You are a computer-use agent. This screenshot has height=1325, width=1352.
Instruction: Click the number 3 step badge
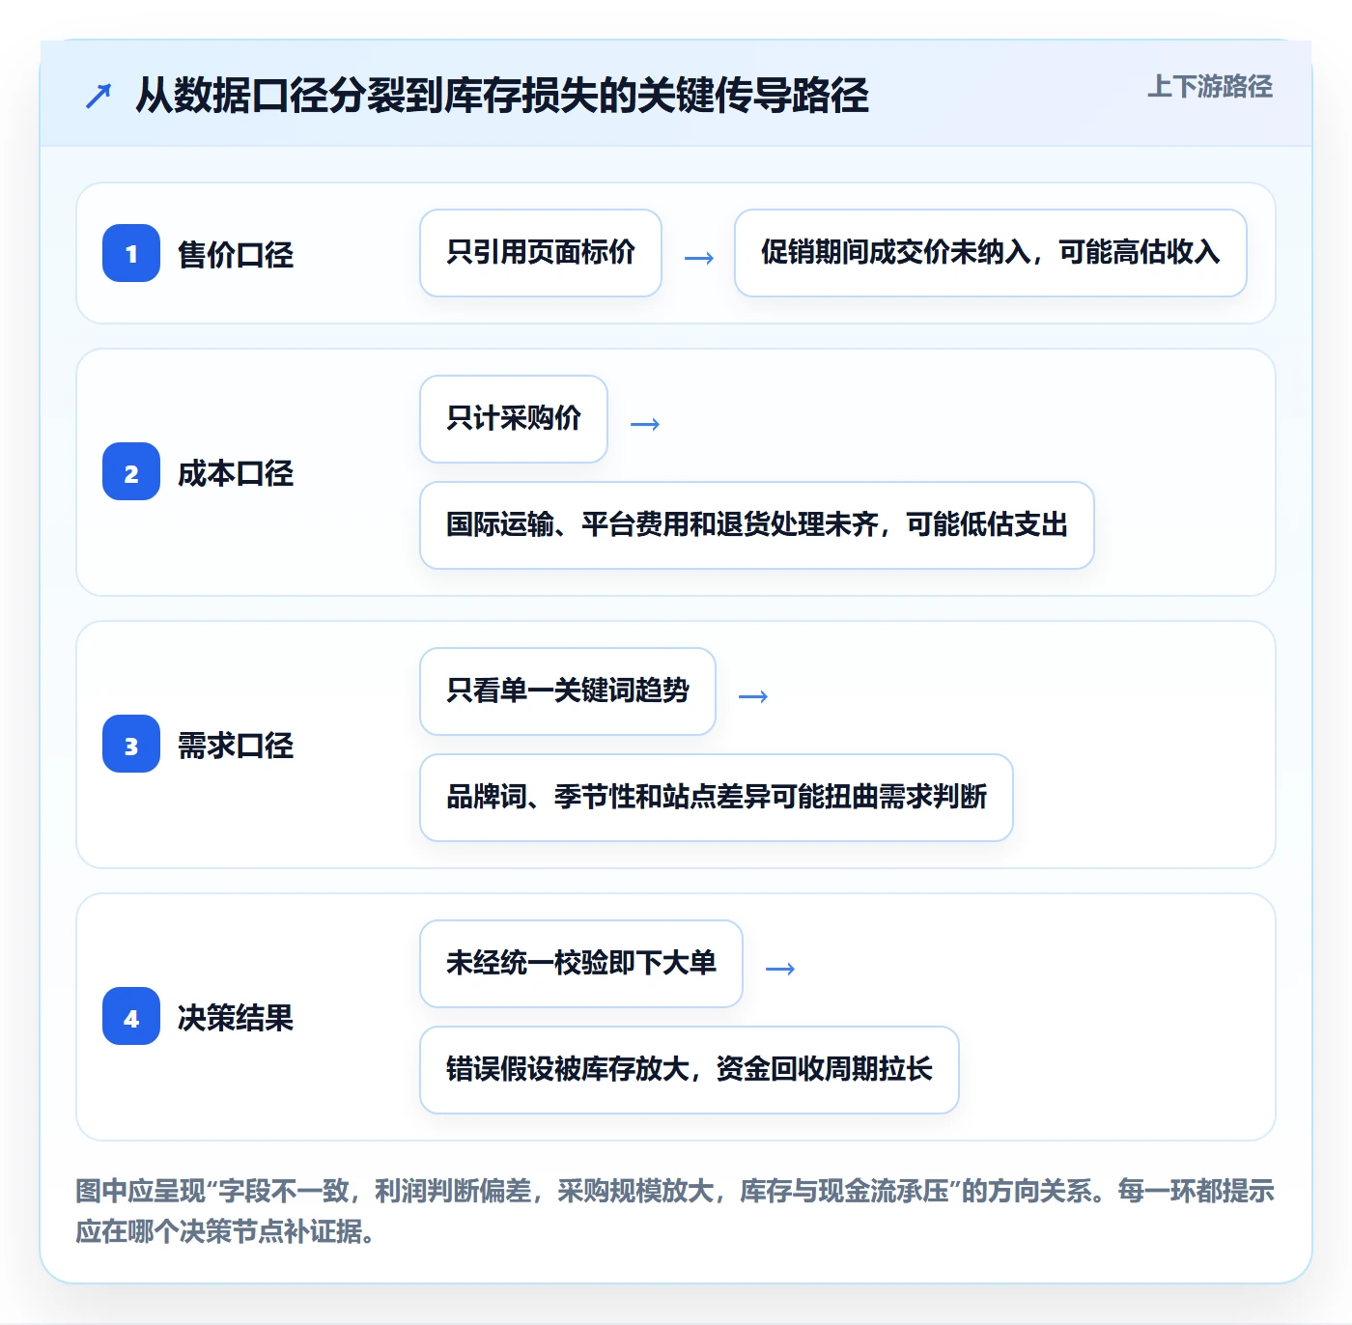(131, 744)
